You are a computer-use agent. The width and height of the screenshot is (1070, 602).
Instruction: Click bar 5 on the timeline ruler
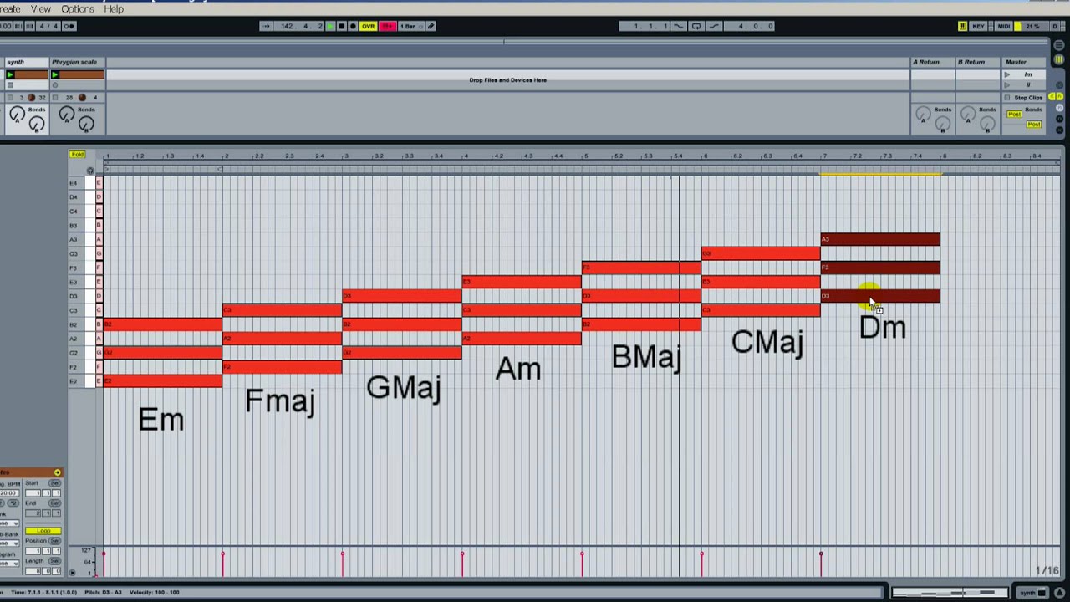585,156
